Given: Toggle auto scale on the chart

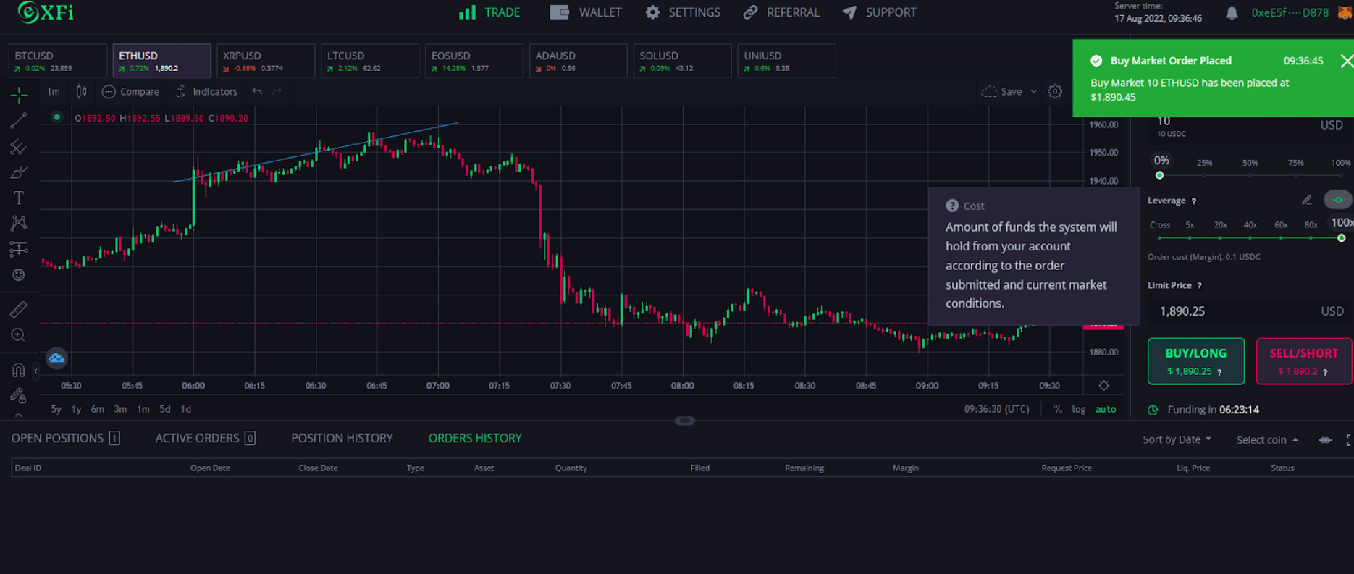Looking at the screenshot, I should point(1105,409).
